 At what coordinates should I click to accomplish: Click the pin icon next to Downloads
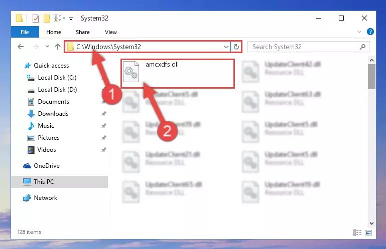pyautogui.click(x=103, y=114)
